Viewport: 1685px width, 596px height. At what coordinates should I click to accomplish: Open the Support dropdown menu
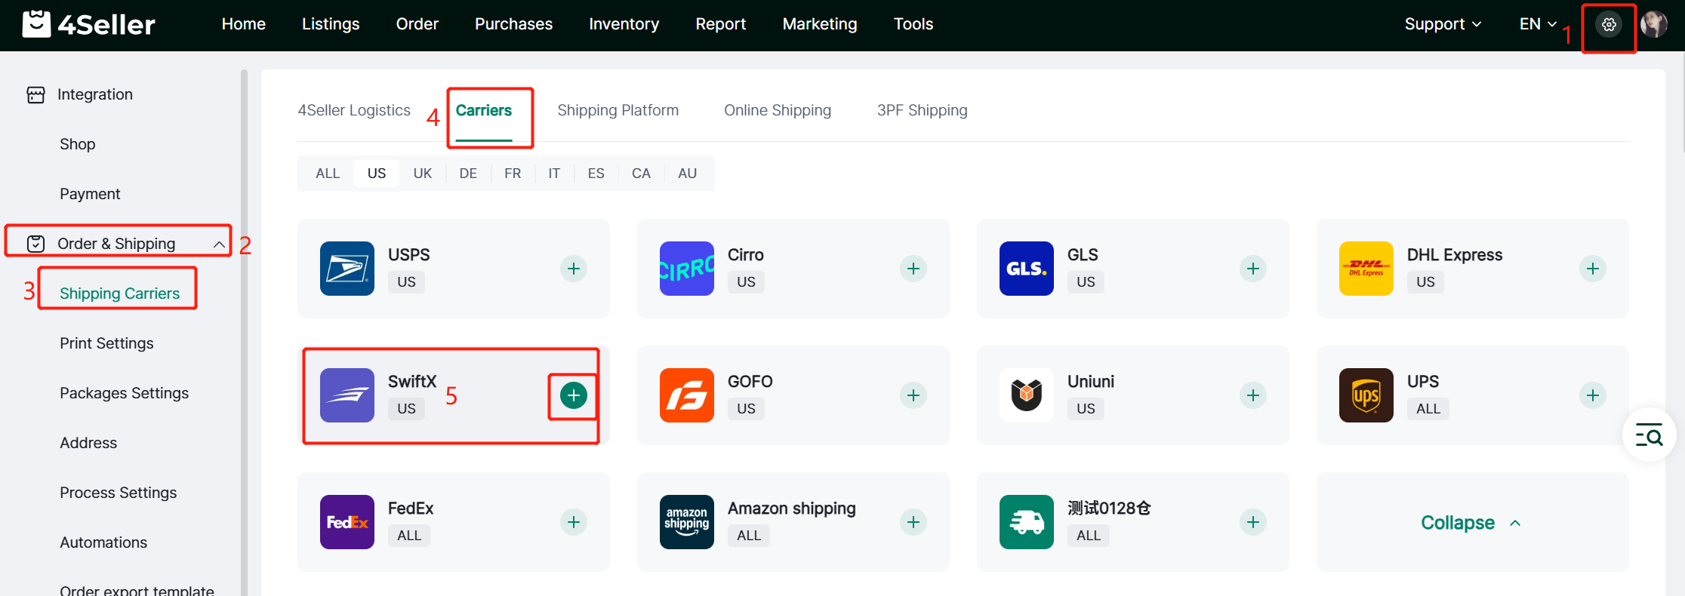point(1442,24)
